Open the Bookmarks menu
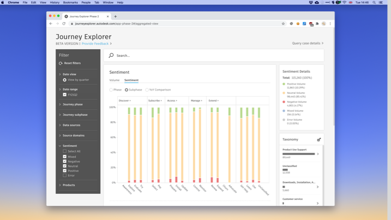This screenshot has height=220, width=391. coord(70,3)
